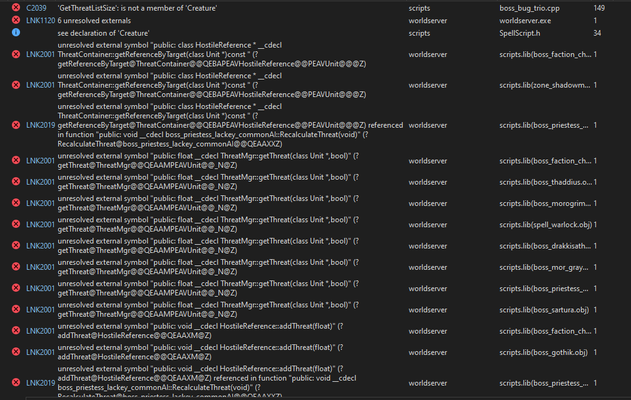Click error icon of zone_shadowm row
Screen dimensions: 631x400
16,85
